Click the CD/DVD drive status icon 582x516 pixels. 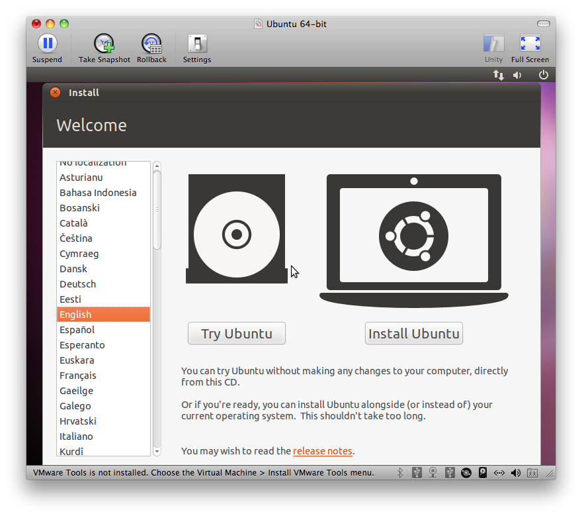click(x=466, y=473)
